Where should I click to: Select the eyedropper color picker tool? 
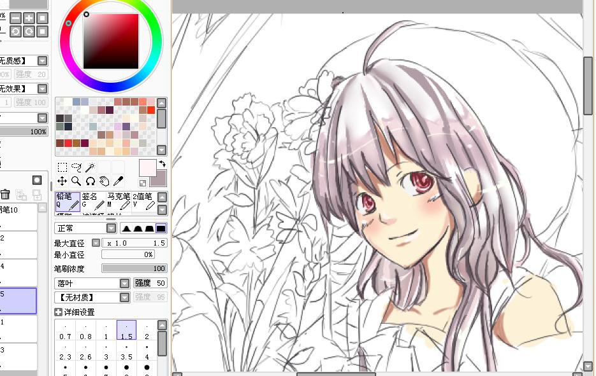(x=118, y=181)
